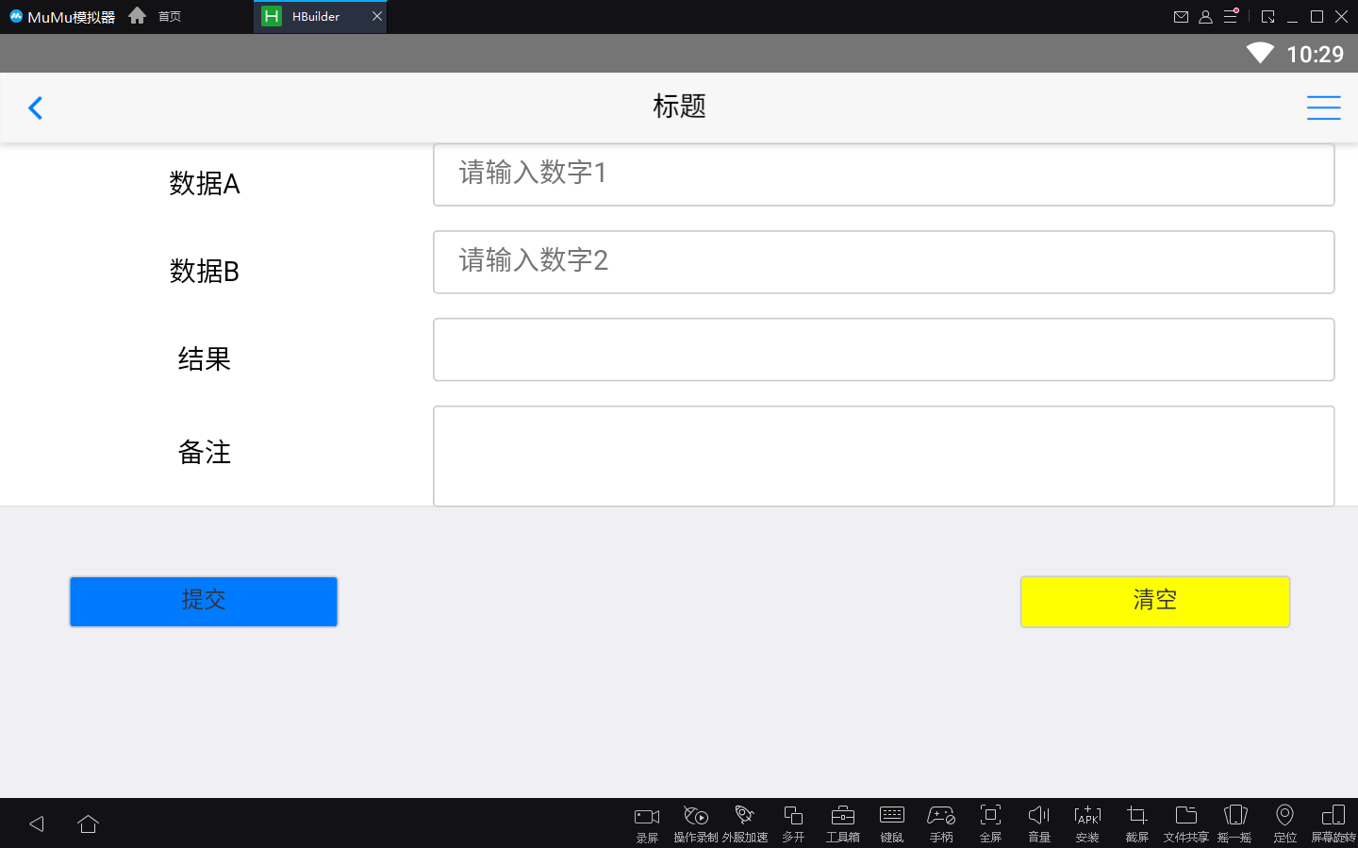Image resolution: width=1358 pixels, height=848 pixels.
Task: Expand 外服加速 acceleration options
Action: point(744,821)
